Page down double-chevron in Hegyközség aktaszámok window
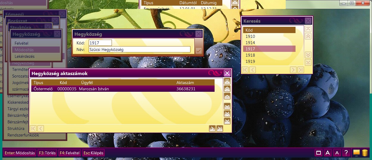The height and width of the screenshot is (160, 372). point(227,114)
